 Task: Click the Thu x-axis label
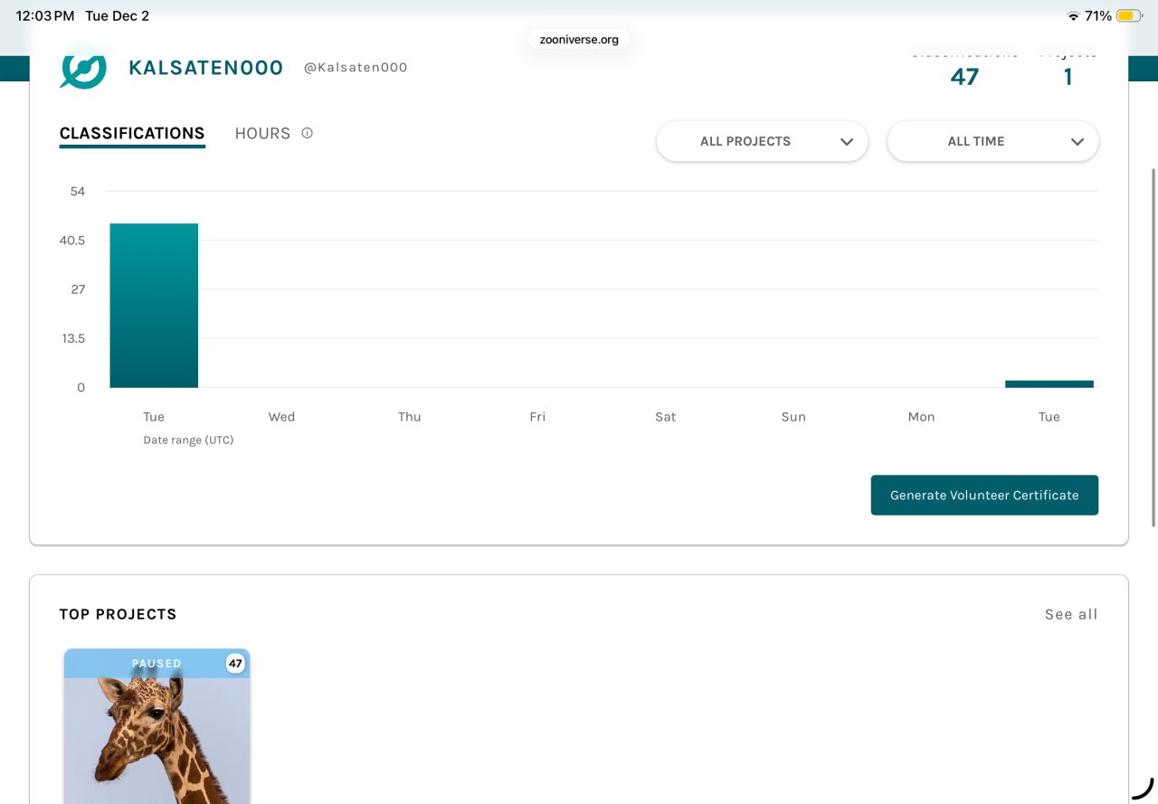410,417
